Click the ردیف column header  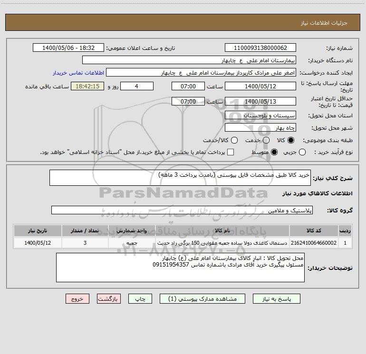pyautogui.click(x=345, y=230)
